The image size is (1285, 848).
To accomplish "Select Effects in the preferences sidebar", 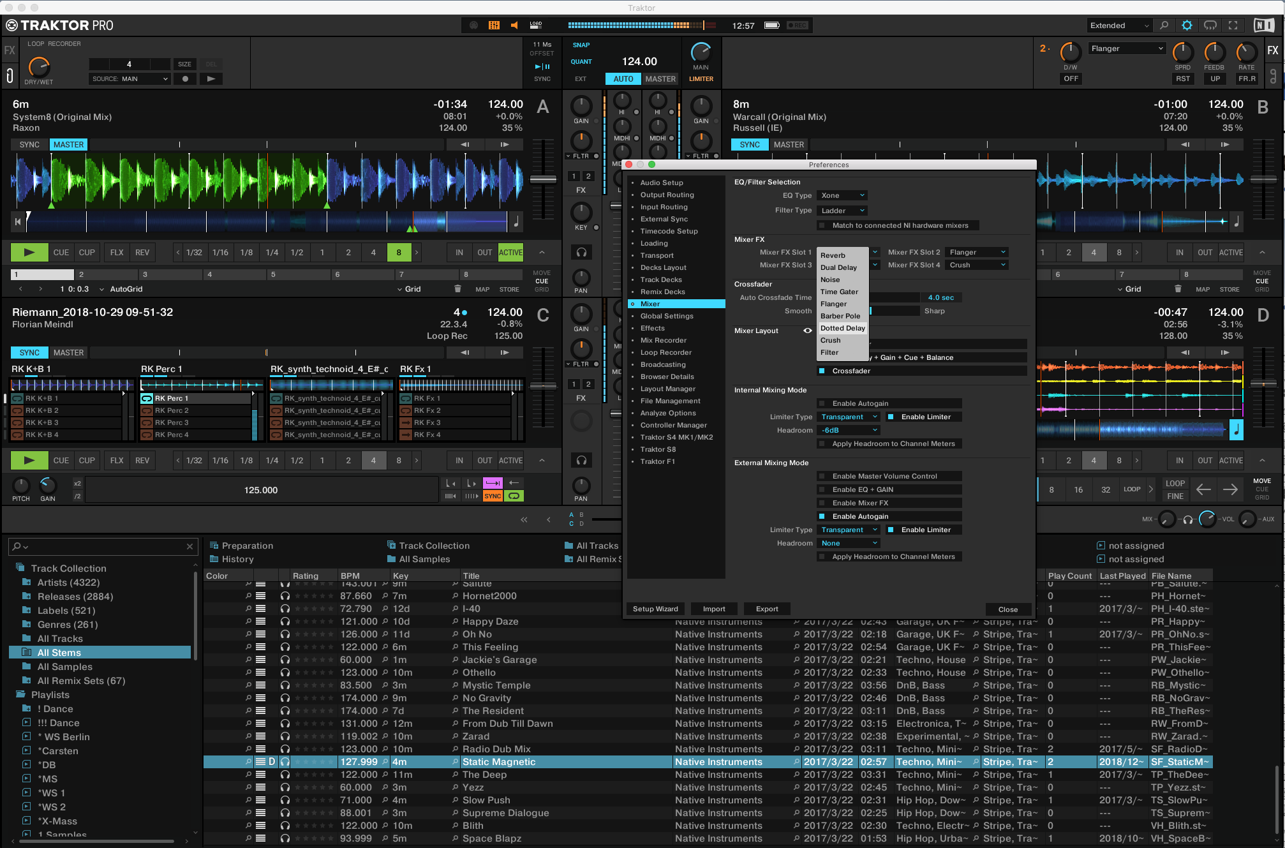I will click(652, 328).
